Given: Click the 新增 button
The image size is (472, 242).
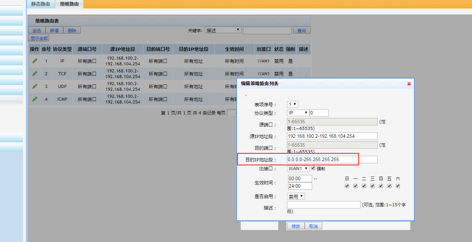Looking at the screenshot, I should [x=54, y=30].
